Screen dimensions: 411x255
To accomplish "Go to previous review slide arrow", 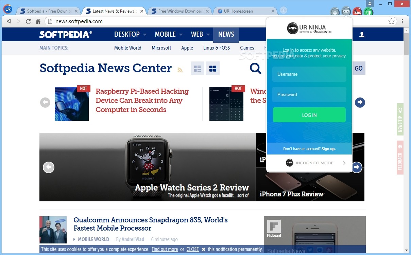I will coord(49,167).
